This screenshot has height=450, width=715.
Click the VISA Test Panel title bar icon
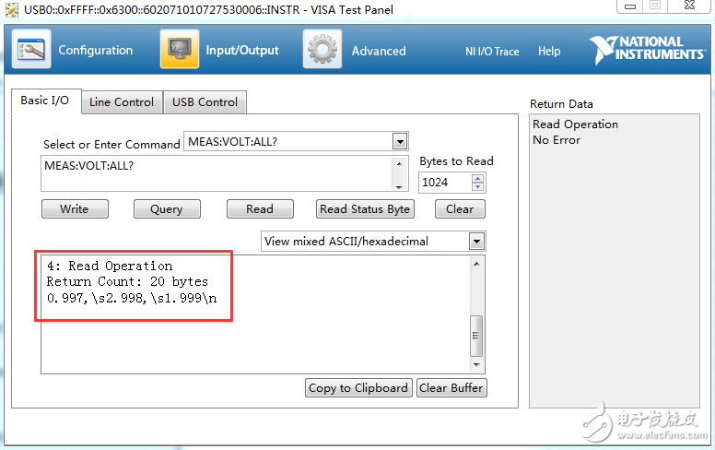point(12,10)
